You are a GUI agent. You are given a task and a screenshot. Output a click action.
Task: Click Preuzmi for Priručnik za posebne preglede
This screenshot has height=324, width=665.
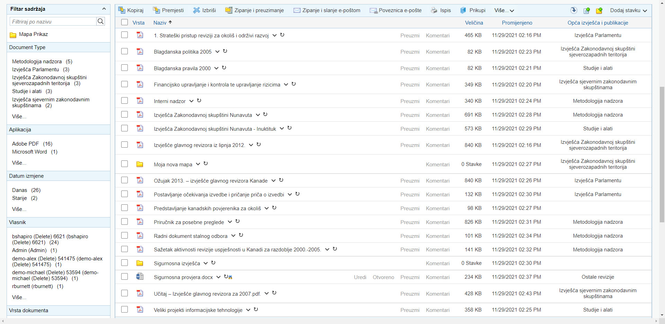(410, 222)
